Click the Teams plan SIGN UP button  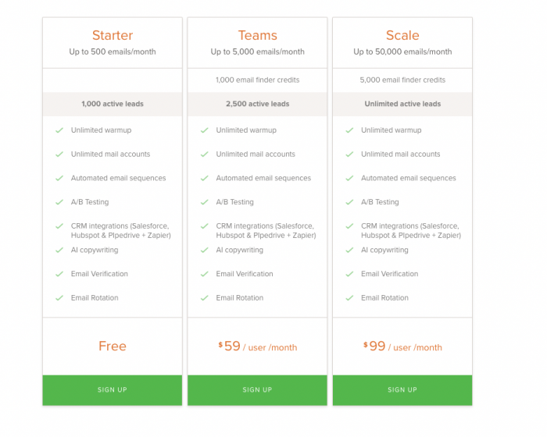pyautogui.click(x=257, y=390)
